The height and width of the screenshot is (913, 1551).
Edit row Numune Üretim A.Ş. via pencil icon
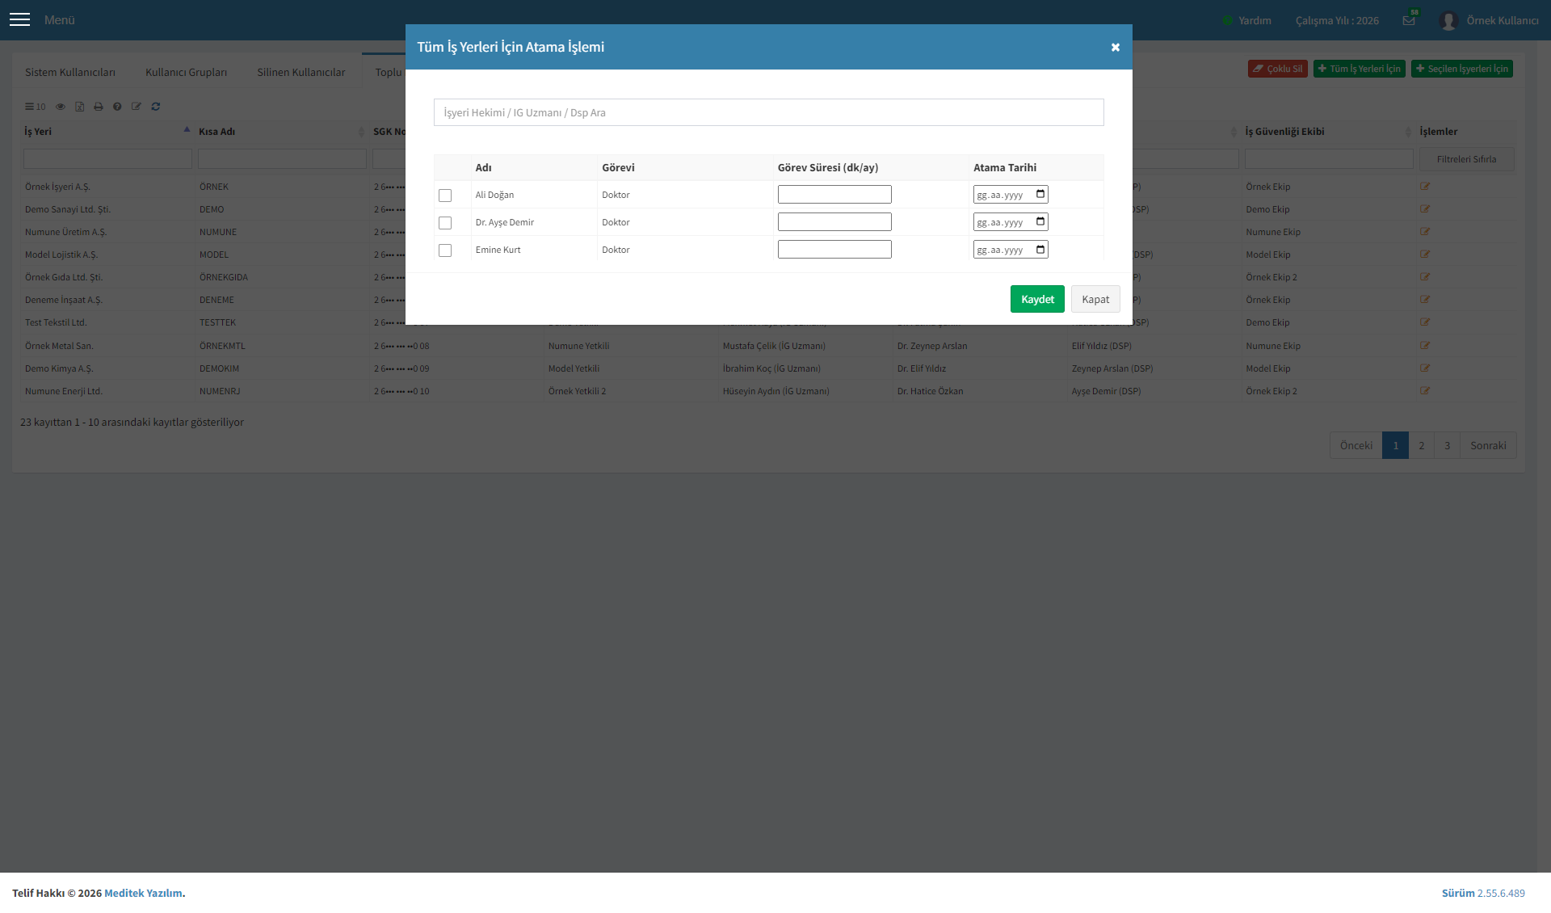[x=1425, y=232]
